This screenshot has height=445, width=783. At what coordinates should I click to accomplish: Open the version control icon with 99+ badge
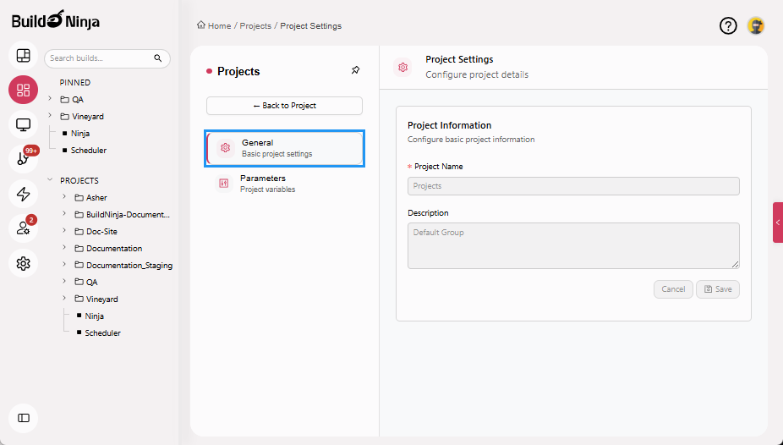click(x=23, y=159)
